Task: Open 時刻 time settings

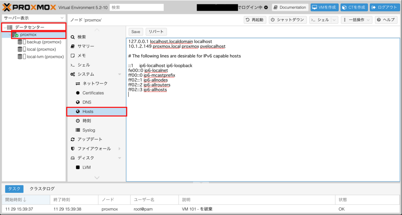Action: 97,121
